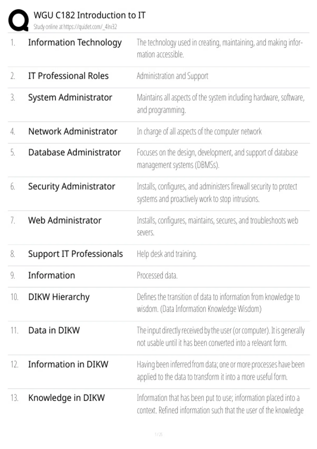This screenshot has width=317, height=449.
Task: Select the Information Technology term
Action: coord(75,43)
